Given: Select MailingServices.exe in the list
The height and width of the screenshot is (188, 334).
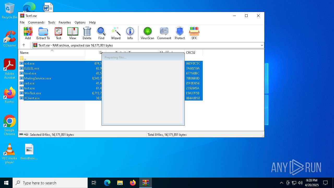Looking at the screenshot, I should tap(38, 78).
